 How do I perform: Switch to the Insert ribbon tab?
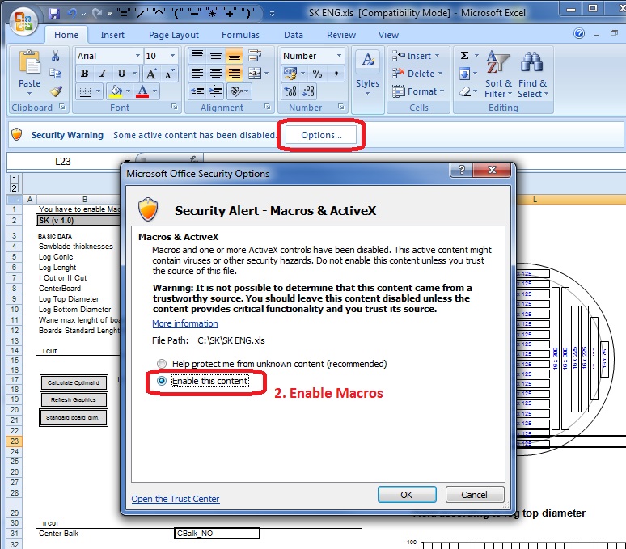112,35
